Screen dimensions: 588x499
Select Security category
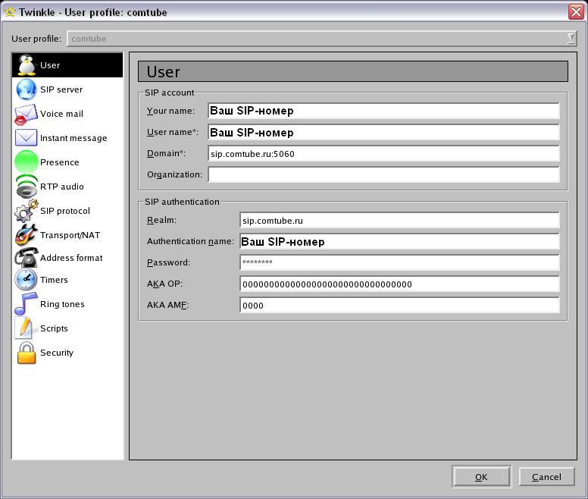[x=67, y=353]
